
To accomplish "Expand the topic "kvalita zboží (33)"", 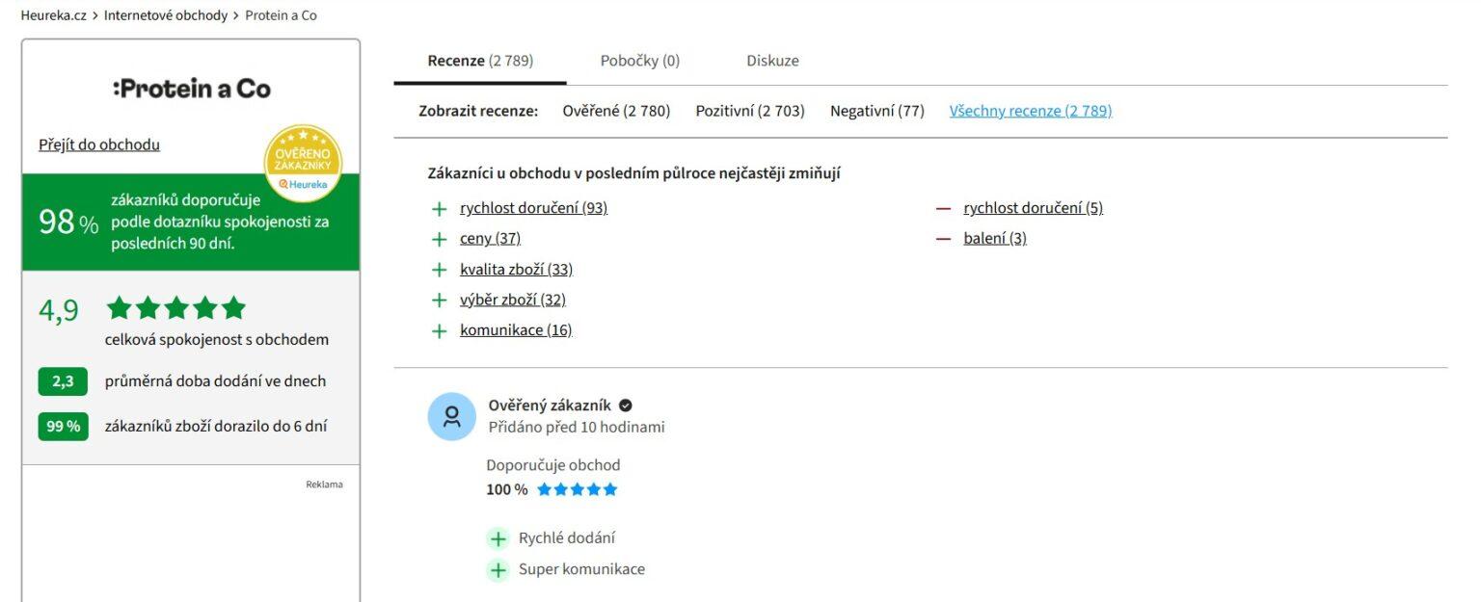I will pos(517,269).
